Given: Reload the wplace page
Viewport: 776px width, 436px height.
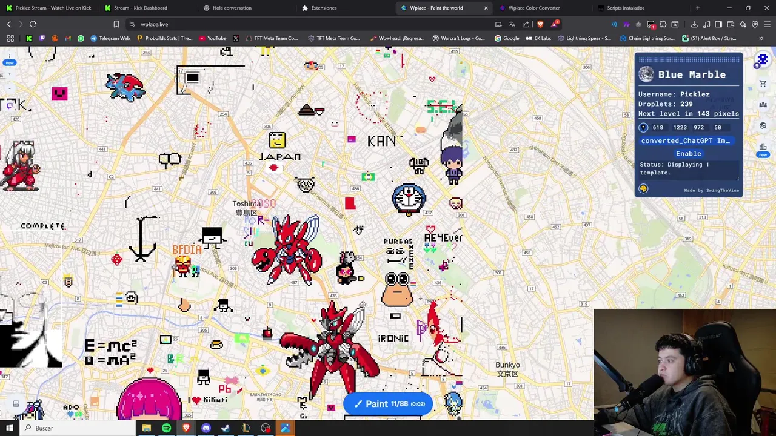Looking at the screenshot, I should 33,24.
